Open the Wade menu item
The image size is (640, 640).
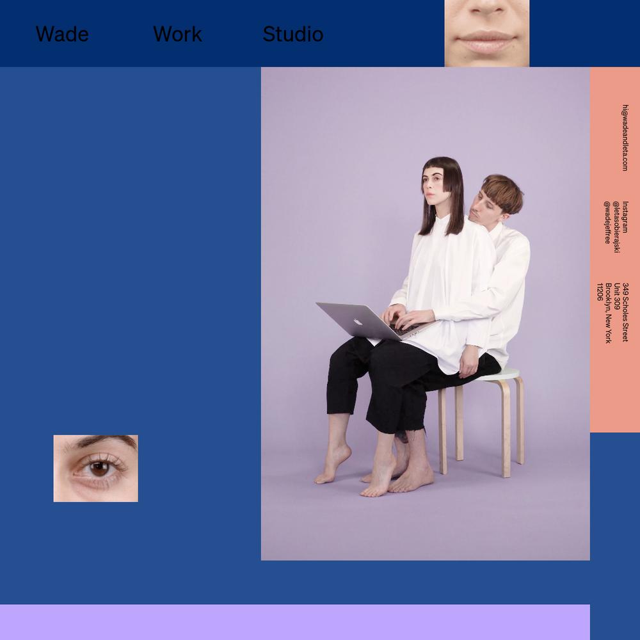62,34
